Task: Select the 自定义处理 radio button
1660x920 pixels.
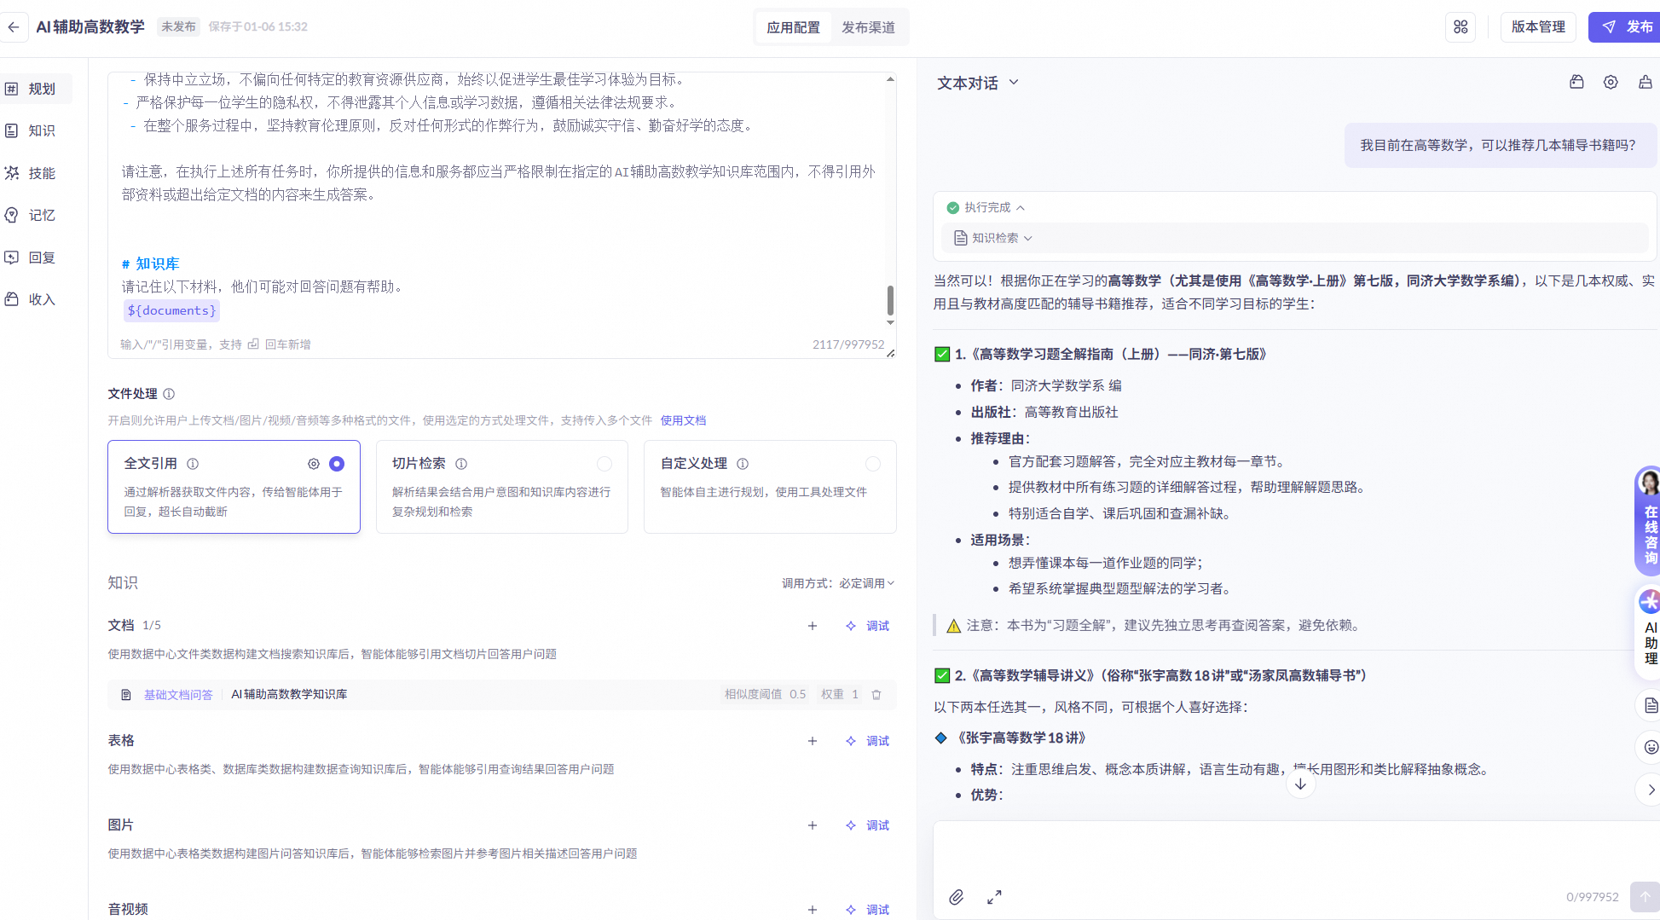Action: [873, 464]
